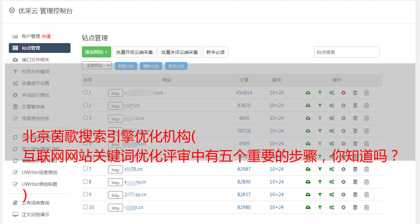Click the filter icon in row 10

320,207
